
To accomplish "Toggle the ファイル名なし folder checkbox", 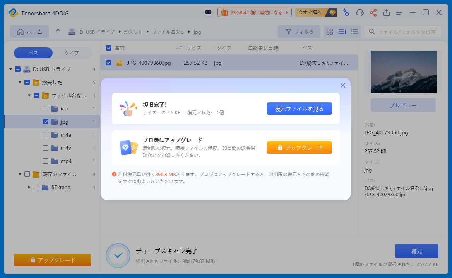I will point(36,95).
